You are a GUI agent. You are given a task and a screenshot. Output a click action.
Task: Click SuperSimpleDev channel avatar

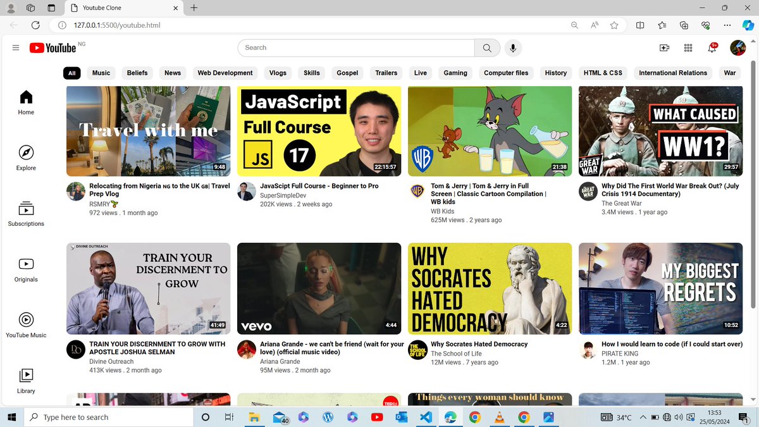tap(247, 192)
